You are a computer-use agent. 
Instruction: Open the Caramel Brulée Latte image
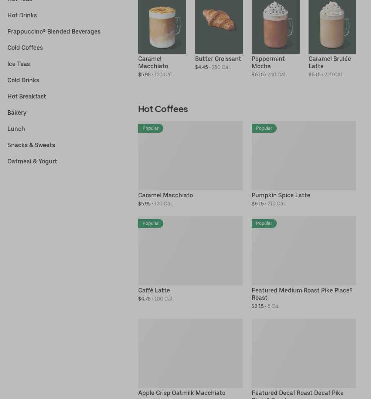332,27
